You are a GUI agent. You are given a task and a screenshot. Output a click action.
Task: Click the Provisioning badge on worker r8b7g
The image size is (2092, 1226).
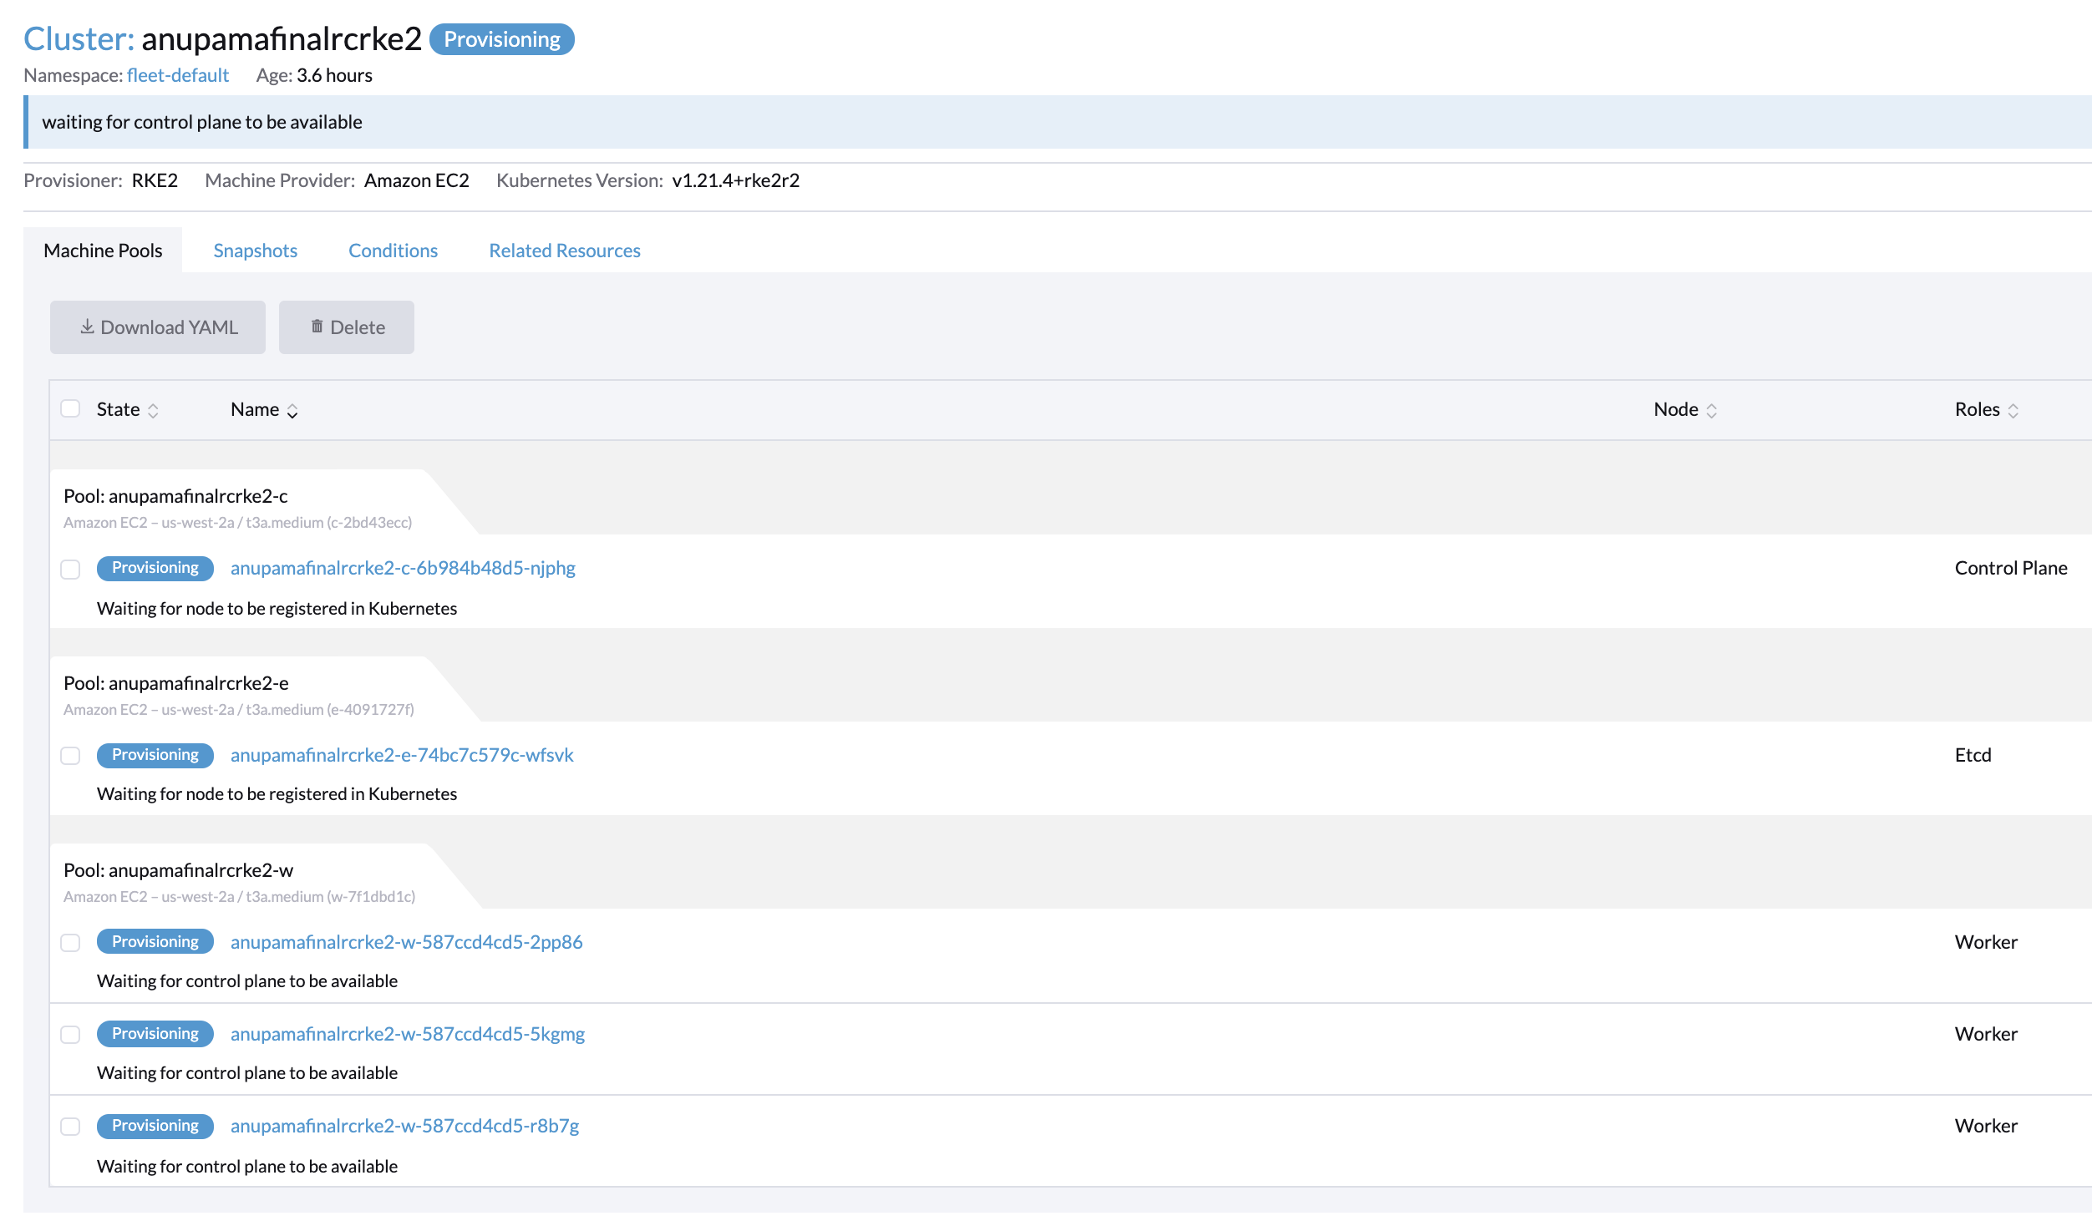click(154, 1126)
